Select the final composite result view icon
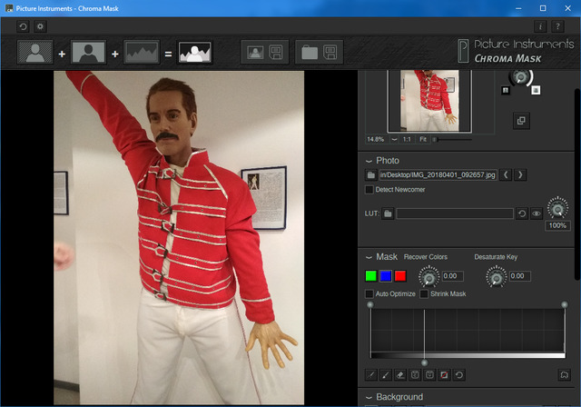The height and width of the screenshot is (407, 581). (x=194, y=52)
